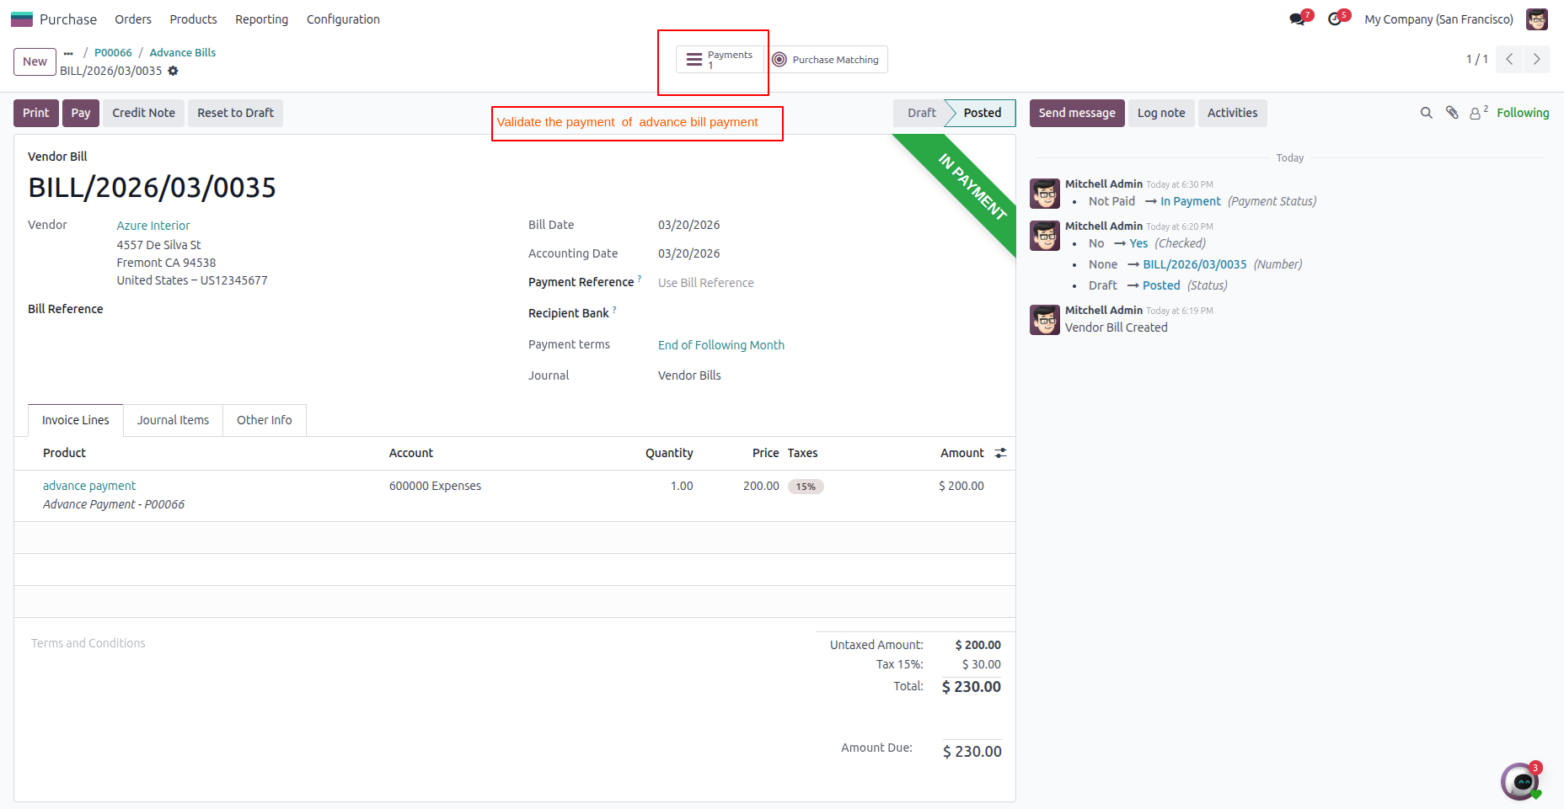Search messages in chatter
Viewport: 1564px width, 809px height.
pos(1426,113)
